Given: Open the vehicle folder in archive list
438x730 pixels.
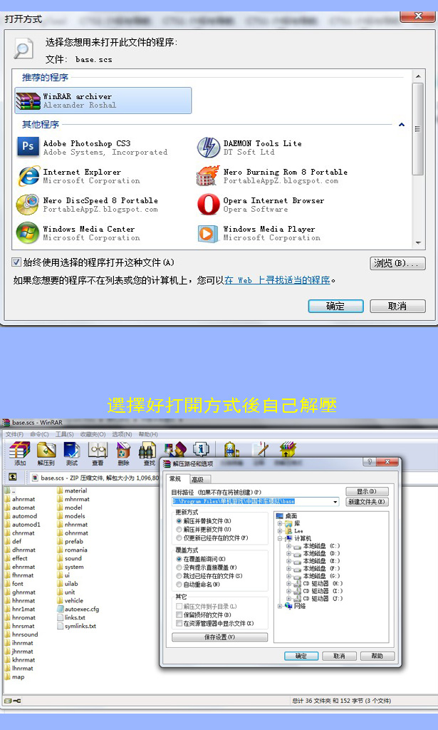Looking at the screenshot, I should [x=71, y=600].
